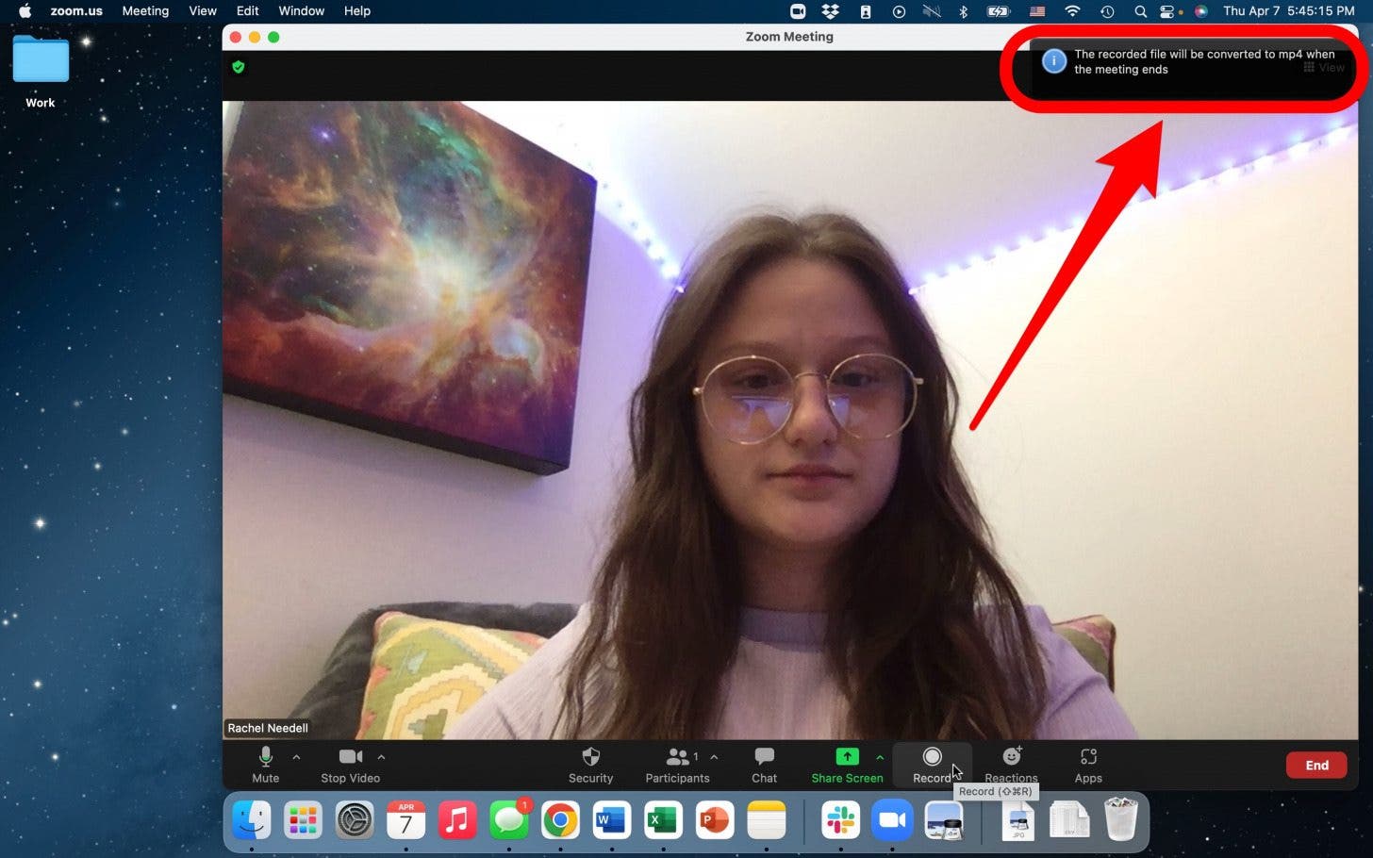
Task: Open Slack from the dock
Action: [x=840, y=819]
